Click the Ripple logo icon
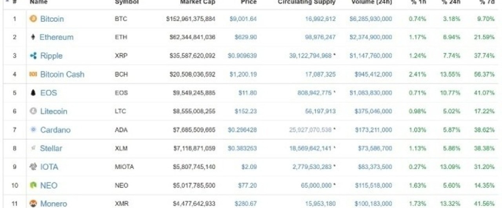Image resolution: width=502 pixels, height=208 pixels. pyautogui.click(x=33, y=56)
